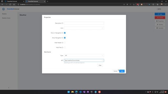Click the red Cancel page button
Viewport: 168px width, 94px height.
(160, 17)
